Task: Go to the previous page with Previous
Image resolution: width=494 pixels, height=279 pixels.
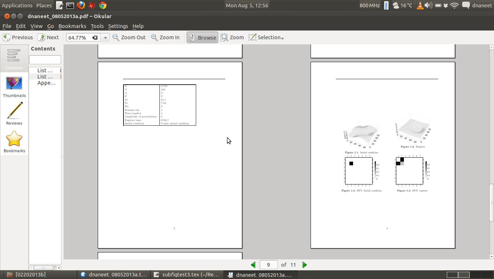Action: [18, 37]
